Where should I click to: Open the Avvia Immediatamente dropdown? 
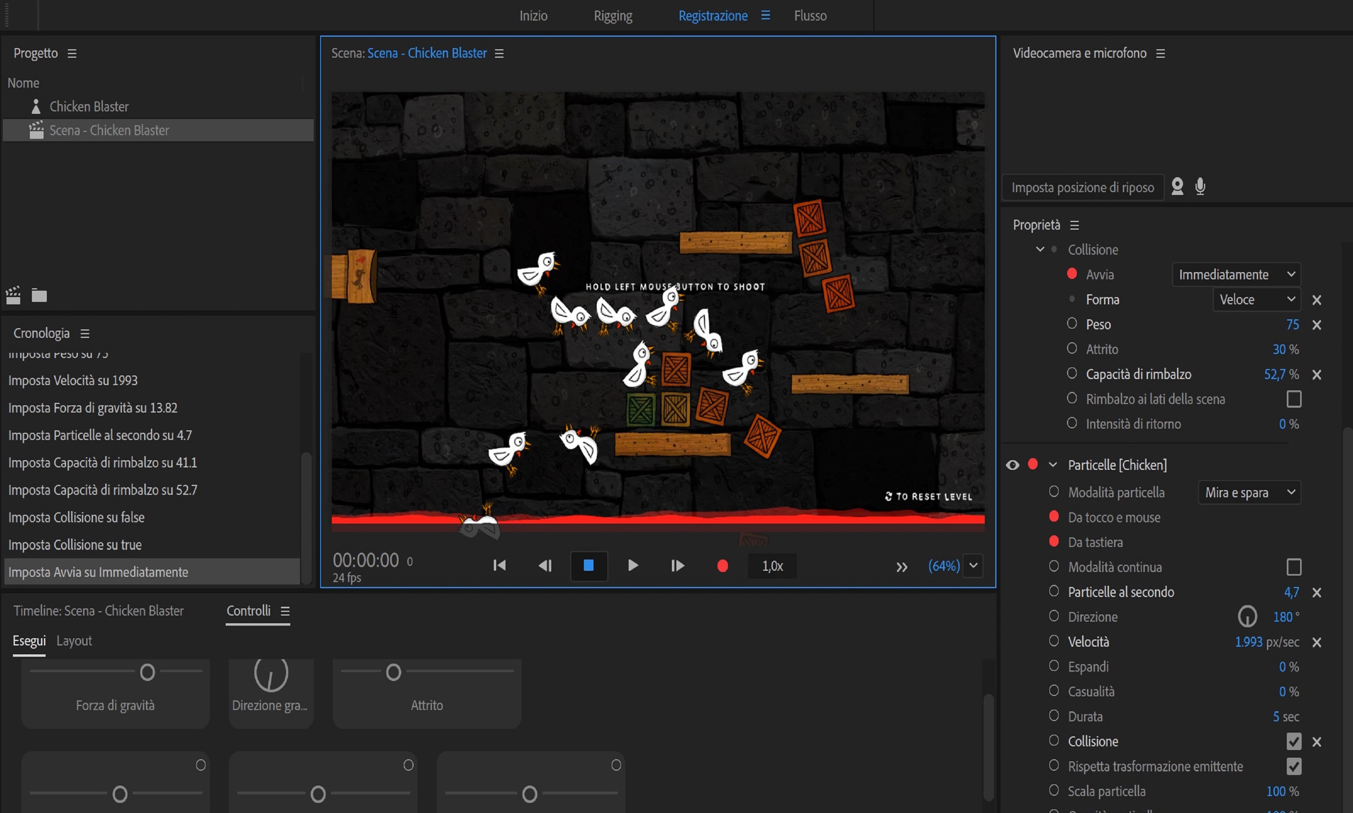[x=1236, y=274]
